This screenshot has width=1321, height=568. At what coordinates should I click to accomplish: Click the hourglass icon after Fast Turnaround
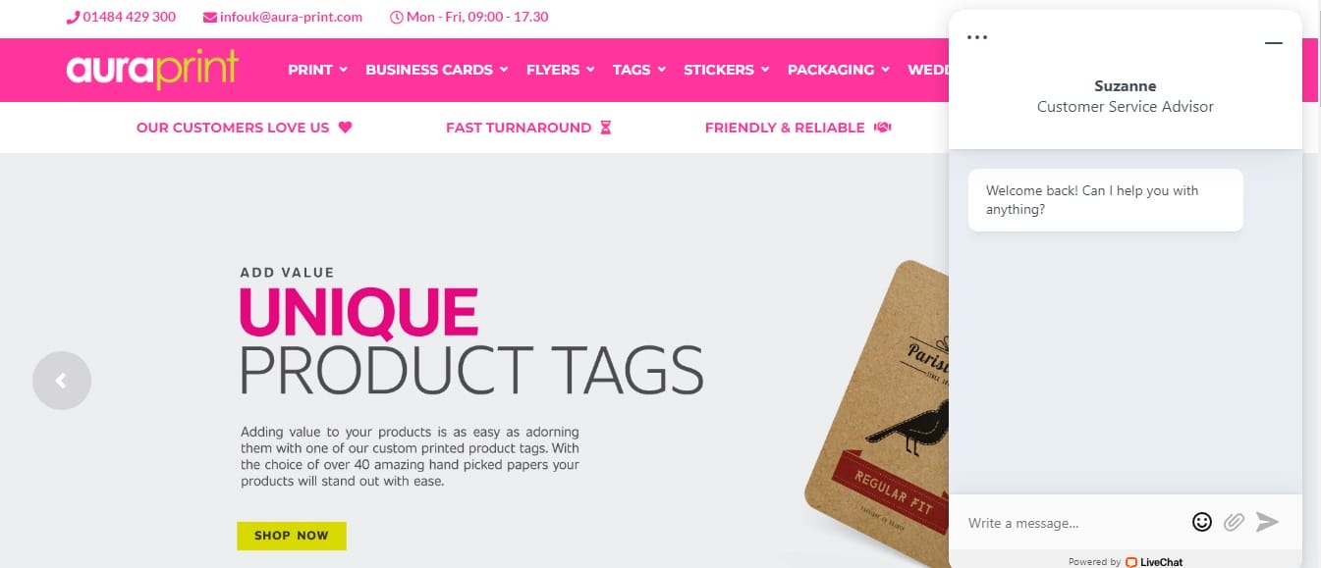pyautogui.click(x=605, y=128)
